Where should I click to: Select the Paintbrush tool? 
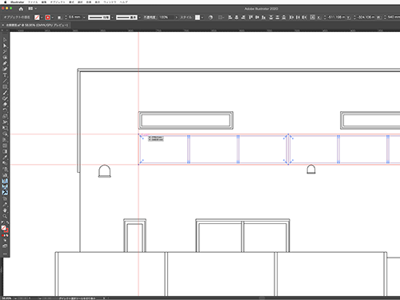click(x=5, y=93)
